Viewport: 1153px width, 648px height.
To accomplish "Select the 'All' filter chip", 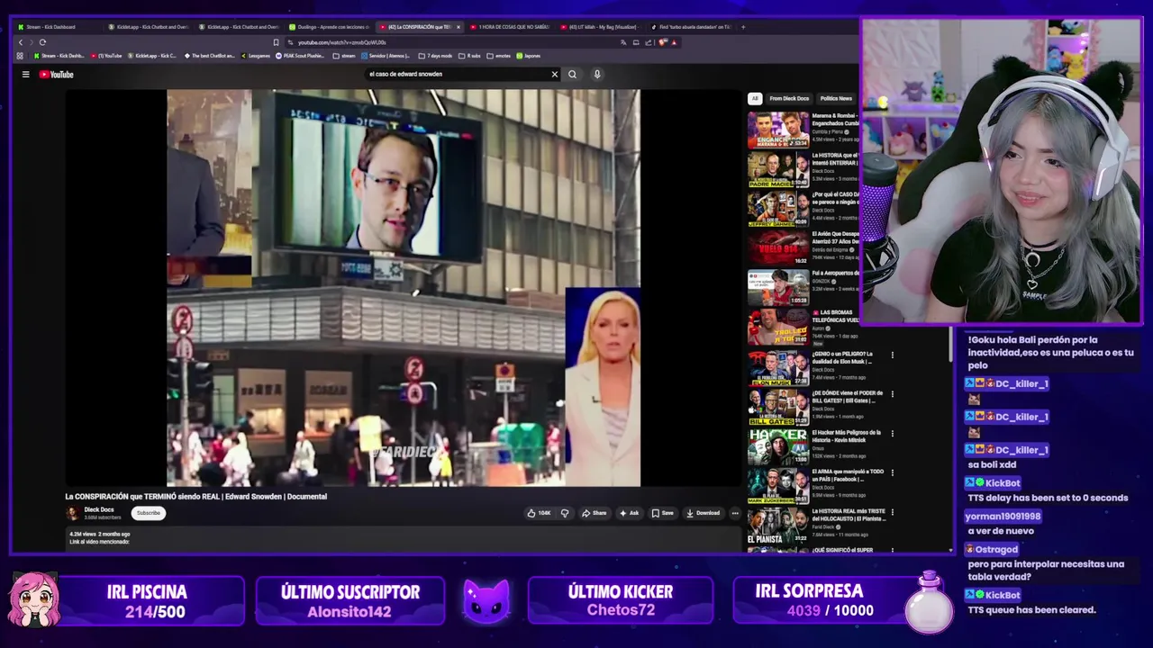I will pyautogui.click(x=755, y=98).
